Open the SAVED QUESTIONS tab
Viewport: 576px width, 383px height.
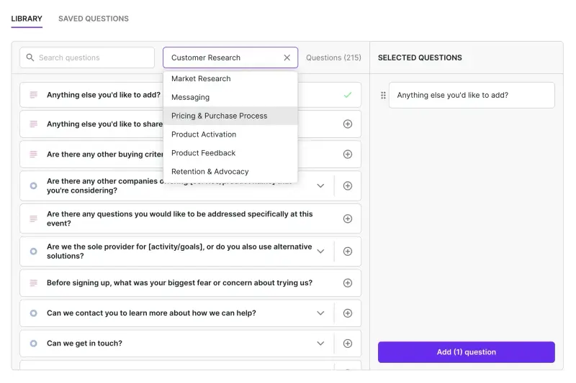pos(94,19)
